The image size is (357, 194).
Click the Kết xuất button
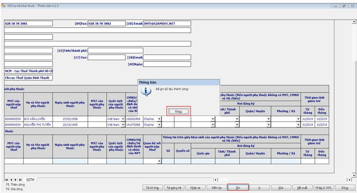pyautogui.click(x=302, y=188)
